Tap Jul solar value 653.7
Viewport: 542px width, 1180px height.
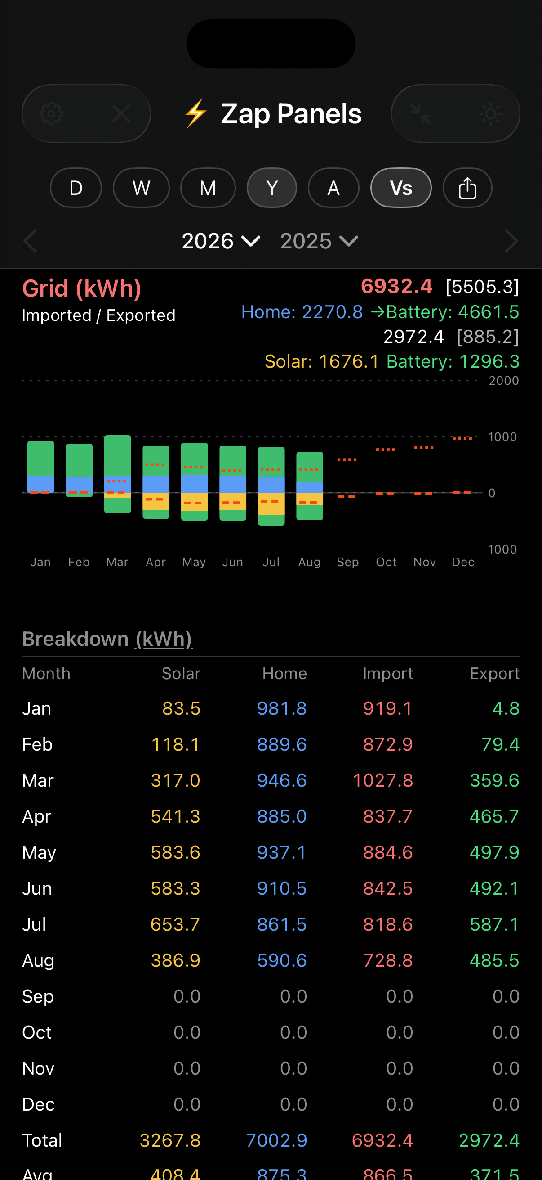coord(176,924)
